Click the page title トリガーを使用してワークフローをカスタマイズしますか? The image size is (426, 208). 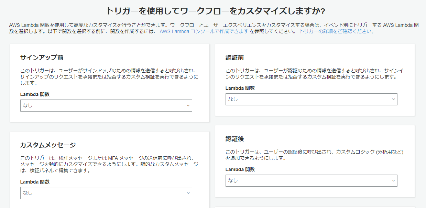(216, 11)
